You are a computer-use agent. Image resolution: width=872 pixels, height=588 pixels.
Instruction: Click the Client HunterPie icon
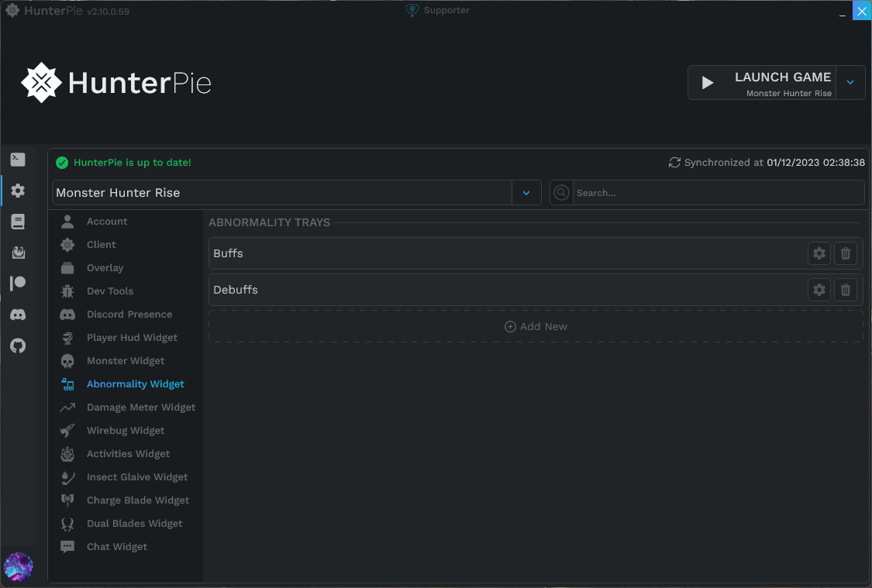click(x=67, y=245)
